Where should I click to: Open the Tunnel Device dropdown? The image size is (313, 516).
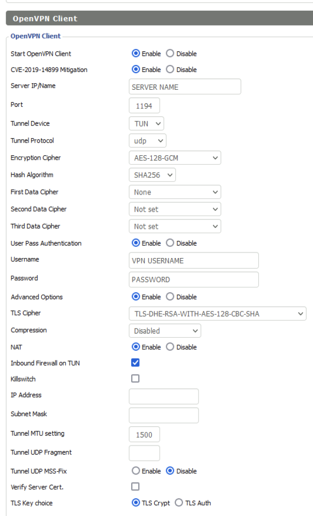[x=146, y=123]
